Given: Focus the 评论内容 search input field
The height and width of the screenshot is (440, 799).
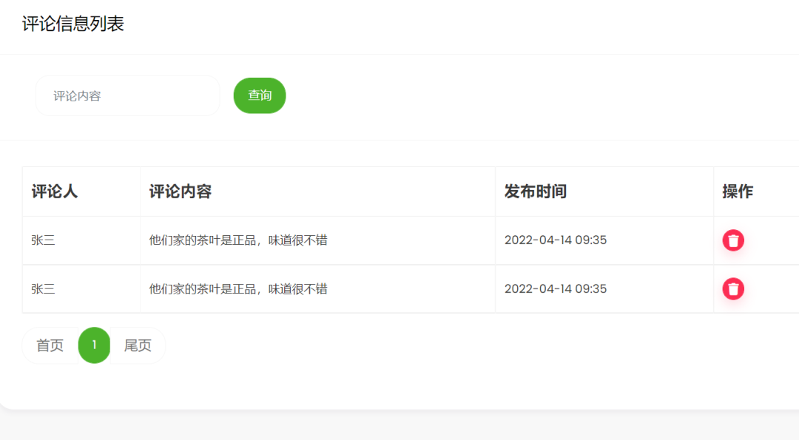Looking at the screenshot, I should pos(127,95).
